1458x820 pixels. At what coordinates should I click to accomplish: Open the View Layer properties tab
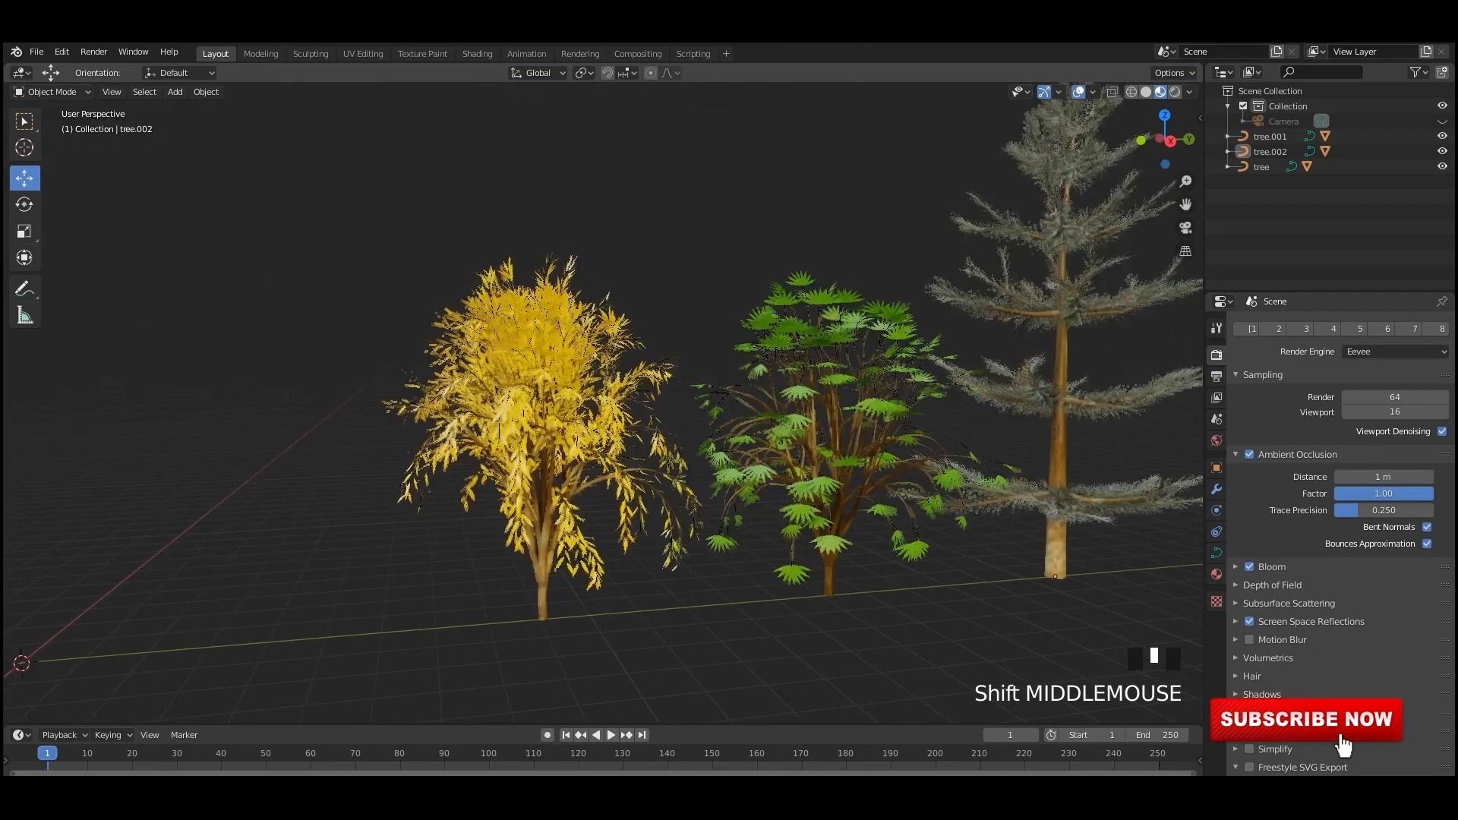click(x=1217, y=397)
